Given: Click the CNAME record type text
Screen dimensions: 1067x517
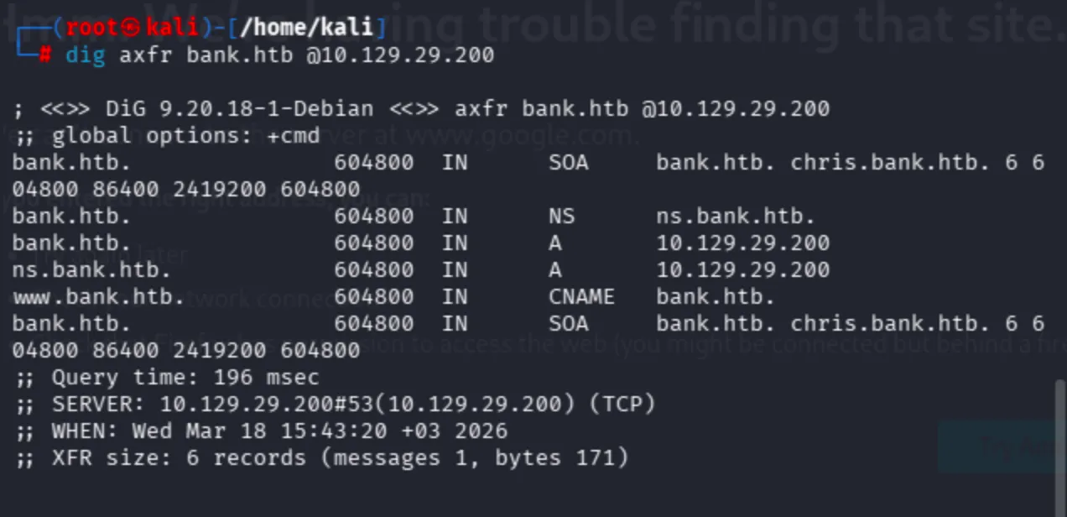Looking at the screenshot, I should click(581, 296).
